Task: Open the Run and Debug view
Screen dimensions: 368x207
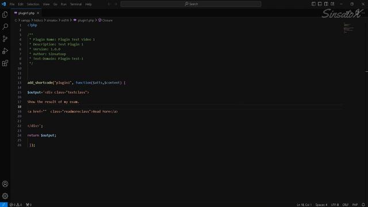Action: [x=5, y=51]
